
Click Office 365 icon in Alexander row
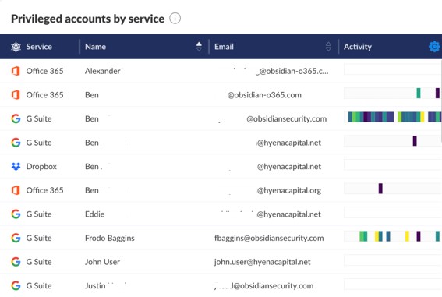pos(16,71)
